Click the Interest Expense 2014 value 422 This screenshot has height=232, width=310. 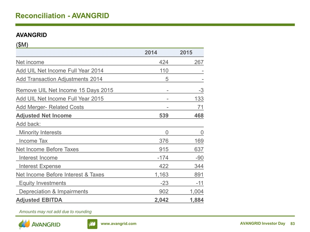tap(164, 166)
